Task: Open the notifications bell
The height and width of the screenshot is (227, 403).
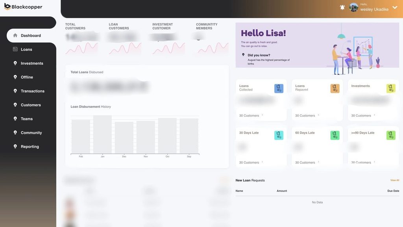Action: (342, 7)
